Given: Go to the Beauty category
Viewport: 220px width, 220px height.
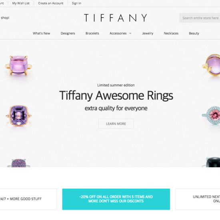Looking at the screenshot, I should (194, 33).
